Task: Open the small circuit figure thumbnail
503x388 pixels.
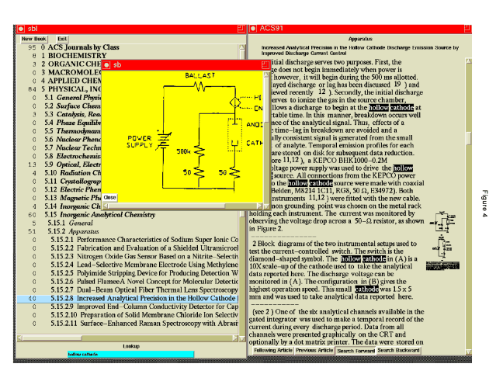Action: 445,223
